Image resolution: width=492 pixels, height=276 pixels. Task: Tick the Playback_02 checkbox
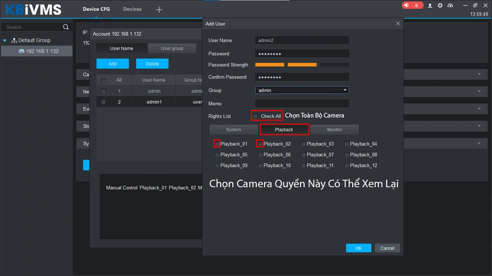point(260,144)
